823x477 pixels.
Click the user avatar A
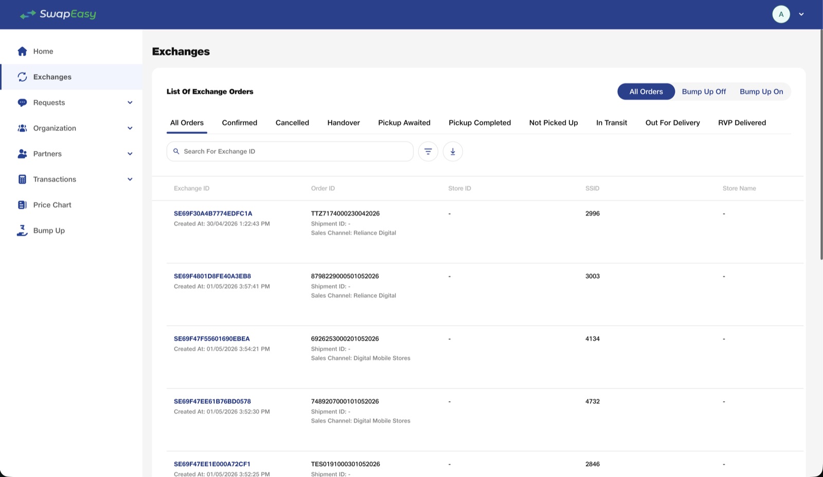click(x=781, y=14)
